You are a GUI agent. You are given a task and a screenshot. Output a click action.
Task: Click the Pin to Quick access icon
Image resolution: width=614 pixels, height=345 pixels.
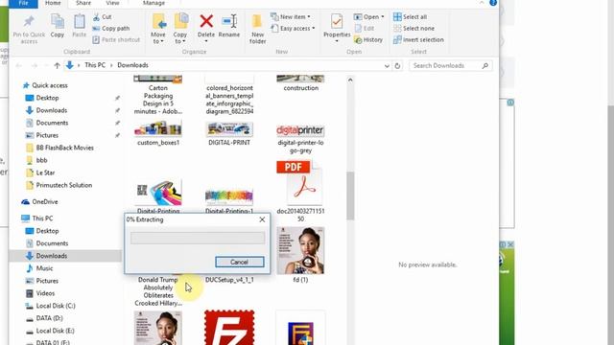(x=29, y=22)
